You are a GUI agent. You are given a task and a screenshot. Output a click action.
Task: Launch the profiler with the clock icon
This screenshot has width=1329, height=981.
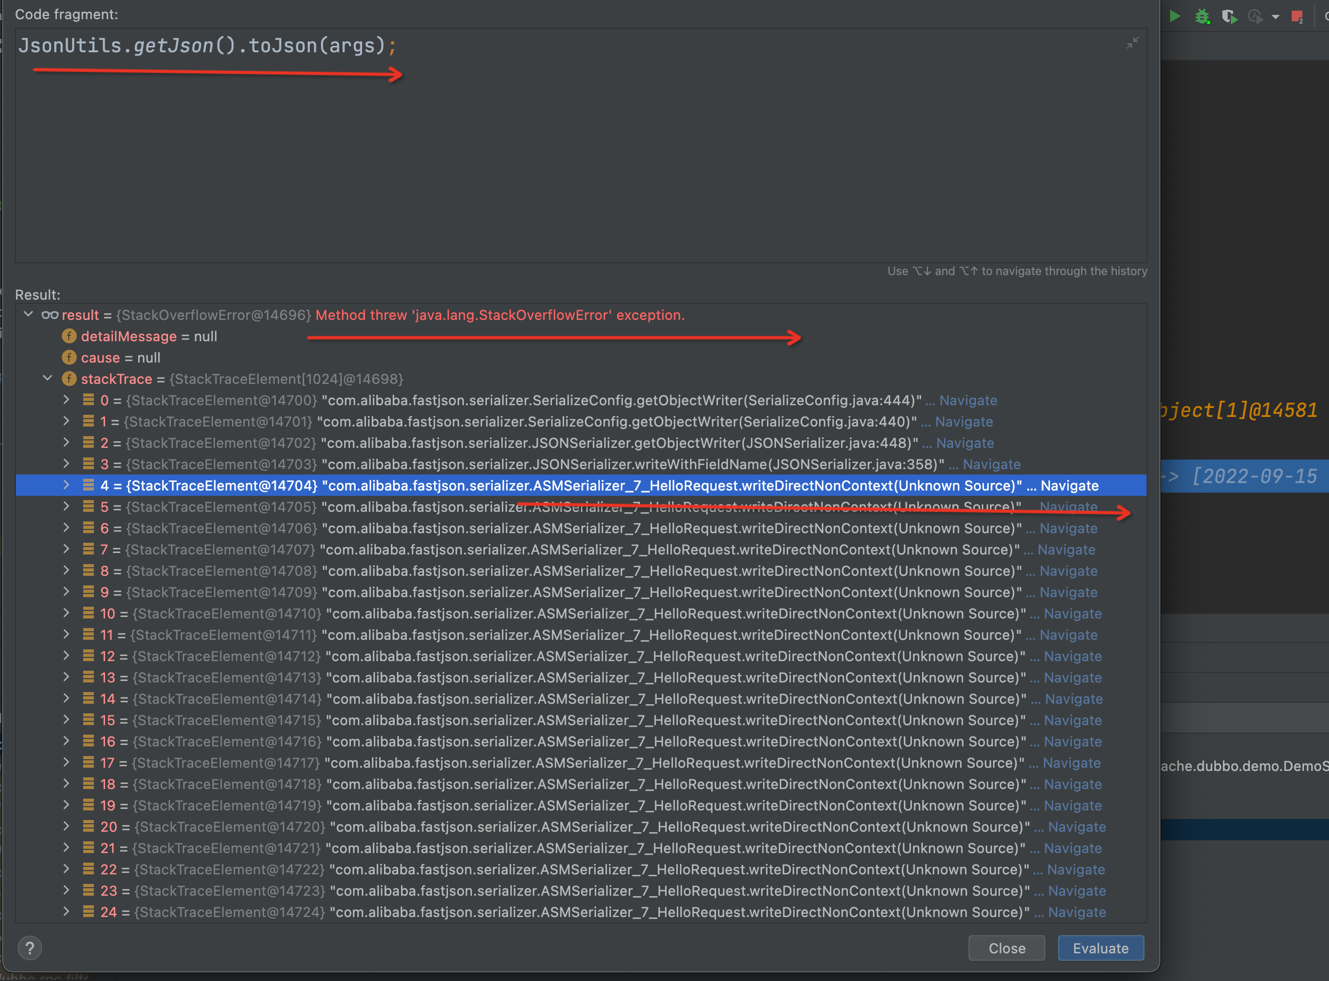1255,16
